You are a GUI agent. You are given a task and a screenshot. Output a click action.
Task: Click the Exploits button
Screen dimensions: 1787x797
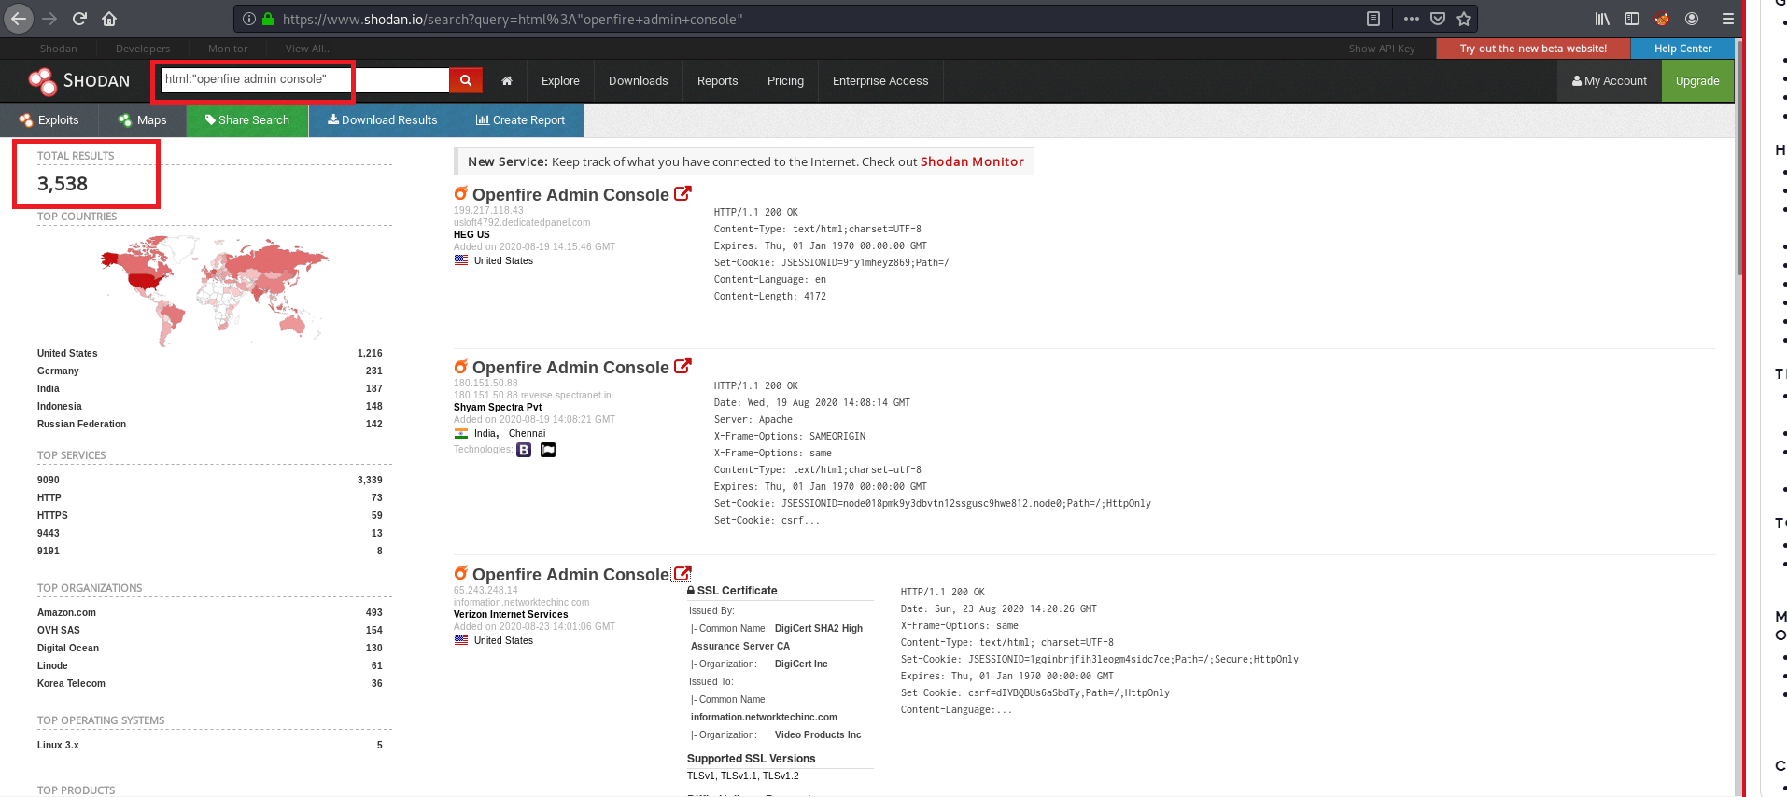tap(49, 120)
